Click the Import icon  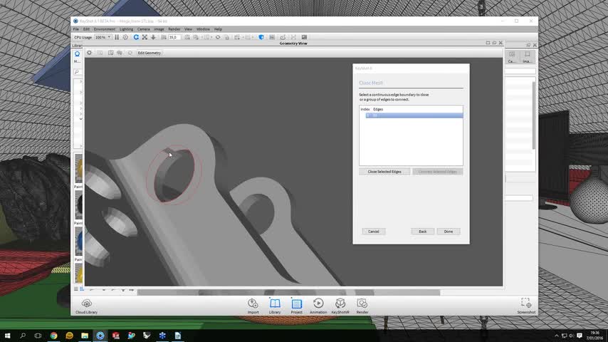click(x=253, y=306)
